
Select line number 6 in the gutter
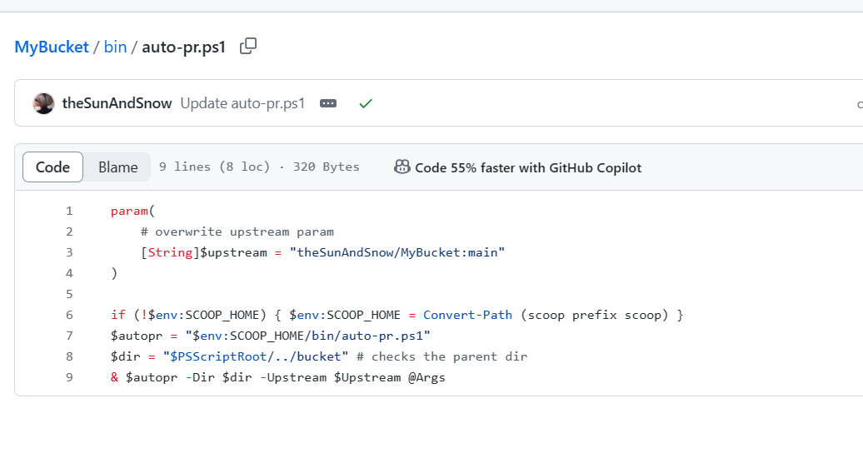coord(69,315)
